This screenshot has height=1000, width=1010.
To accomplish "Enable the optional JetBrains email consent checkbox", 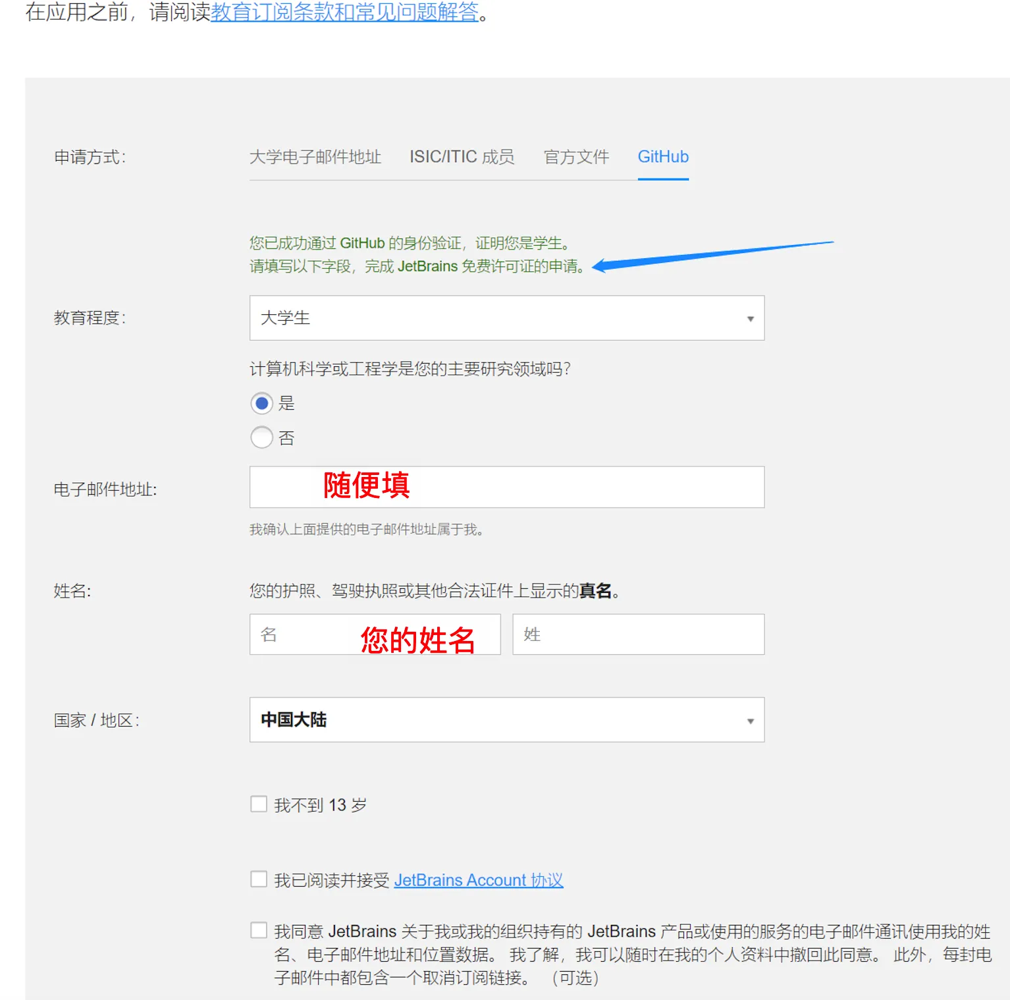I will pos(259,930).
